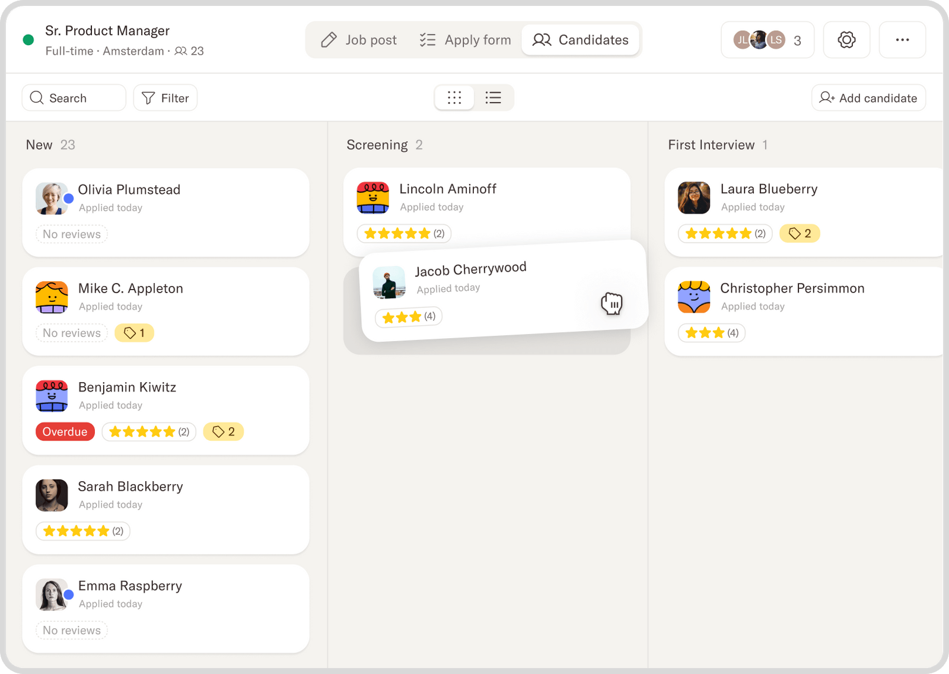Open the settings gear icon

[x=846, y=39]
